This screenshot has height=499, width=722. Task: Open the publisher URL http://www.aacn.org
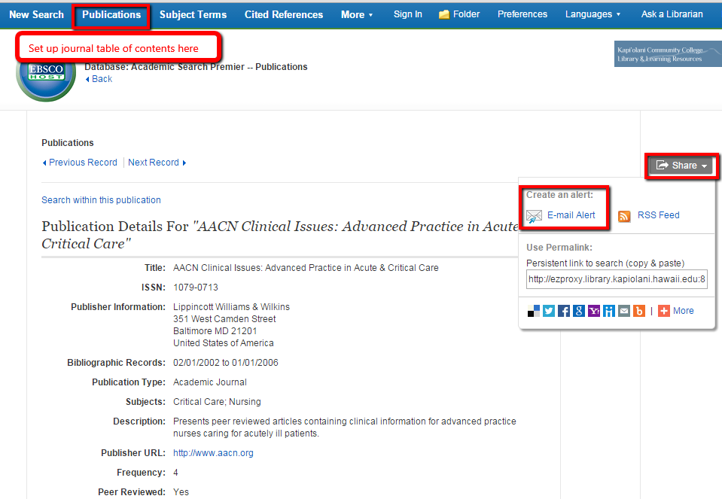click(x=213, y=453)
